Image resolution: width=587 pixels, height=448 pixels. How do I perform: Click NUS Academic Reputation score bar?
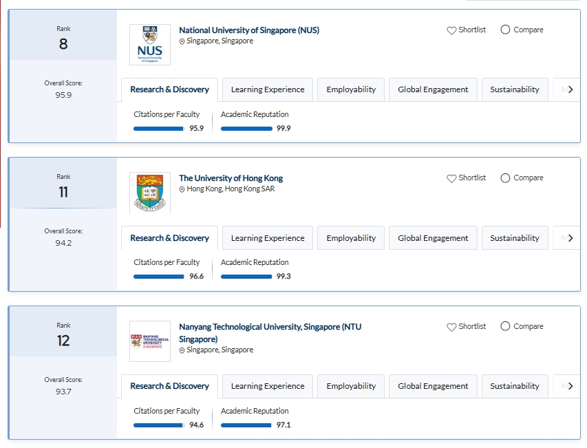tap(246, 129)
